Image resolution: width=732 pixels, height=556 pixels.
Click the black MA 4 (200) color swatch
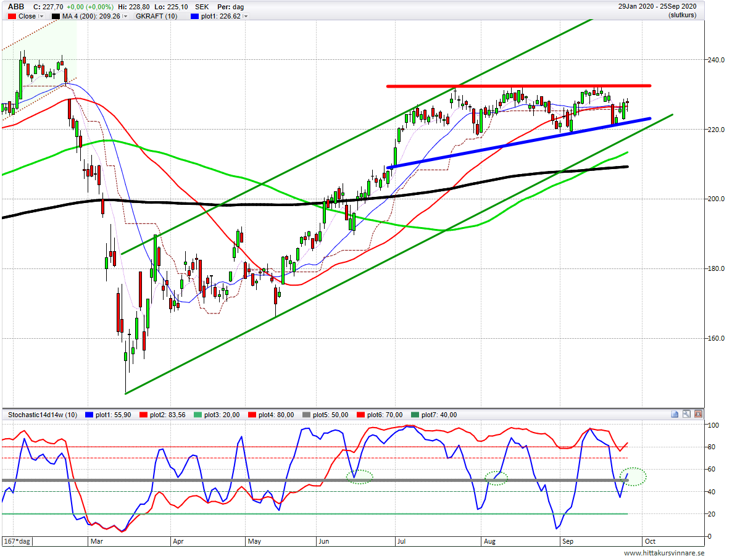click(56, 16)
